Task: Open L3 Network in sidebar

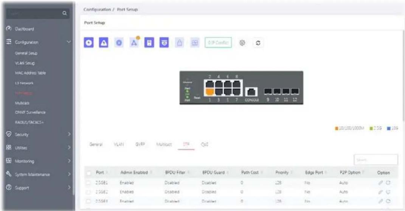Action: pyautogui.click(x=24, y=83)
